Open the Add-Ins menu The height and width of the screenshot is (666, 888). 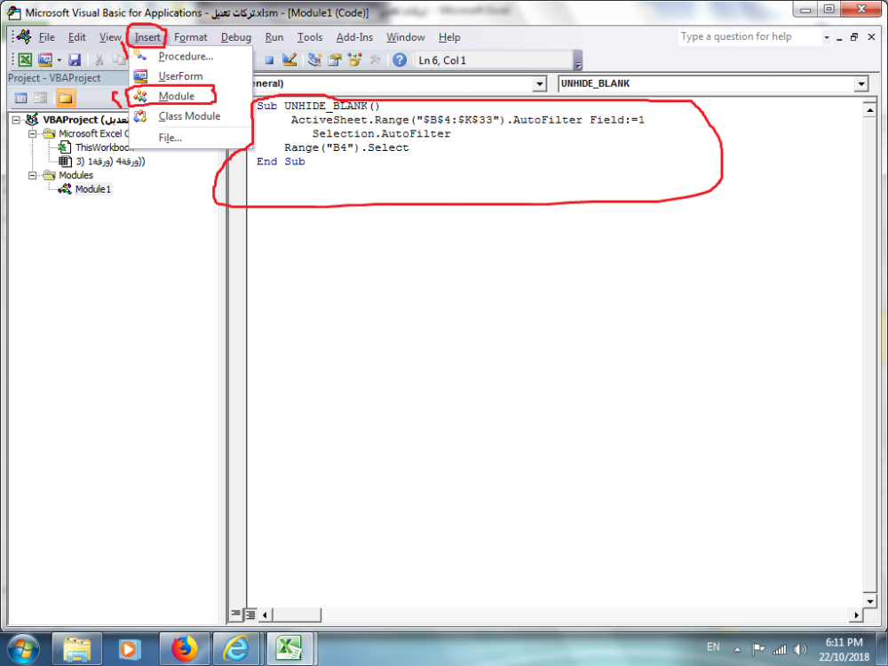pos(354,37)
